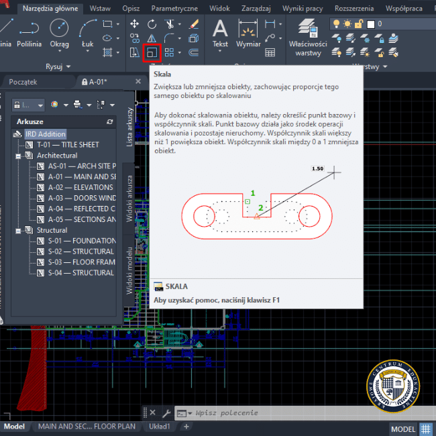
Task: Select the rectangular Array tool
Action: [x=169, y=52]
